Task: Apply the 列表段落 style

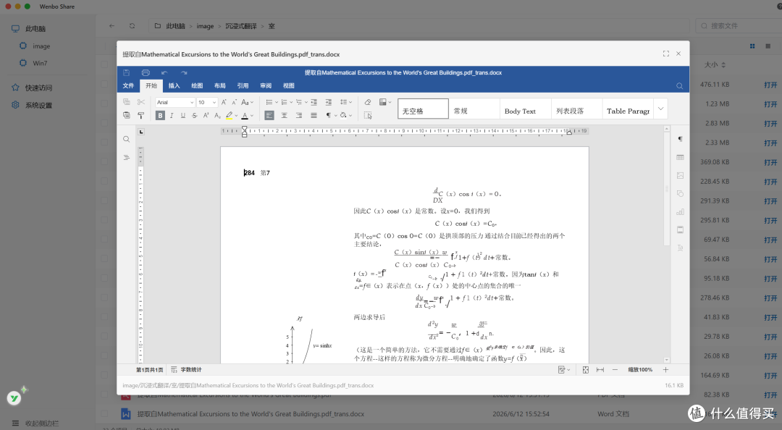Action: coord(576,109)
